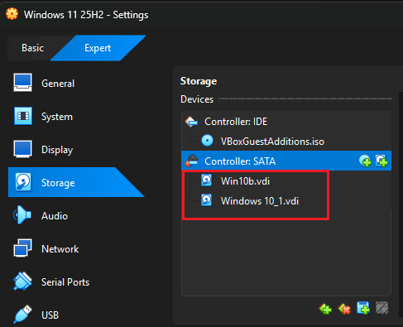Viewport: 403px width, 327px height.
Task: Click the SATA controller icon
Action: point(191,161)
